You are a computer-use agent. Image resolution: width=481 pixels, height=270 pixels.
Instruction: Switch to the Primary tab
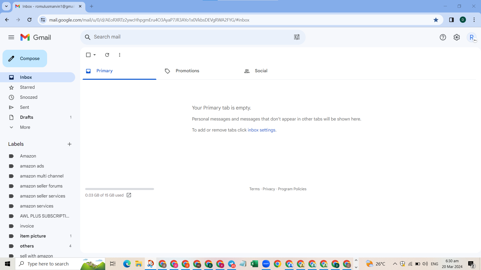tap(119, 71)
